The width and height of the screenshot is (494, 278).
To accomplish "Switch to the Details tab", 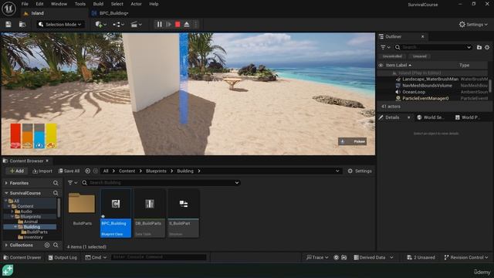I will pyautogui.click(x=392, y=117).
